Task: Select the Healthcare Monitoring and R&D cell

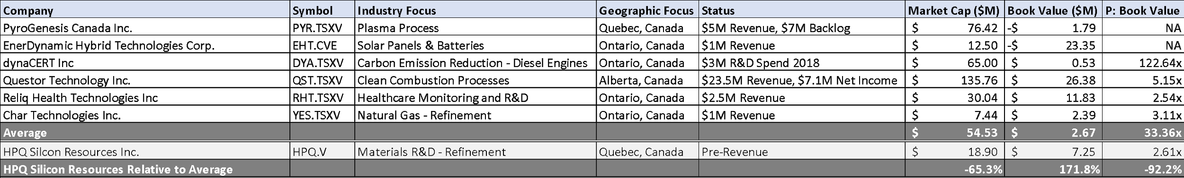Action: click(475, 98)
